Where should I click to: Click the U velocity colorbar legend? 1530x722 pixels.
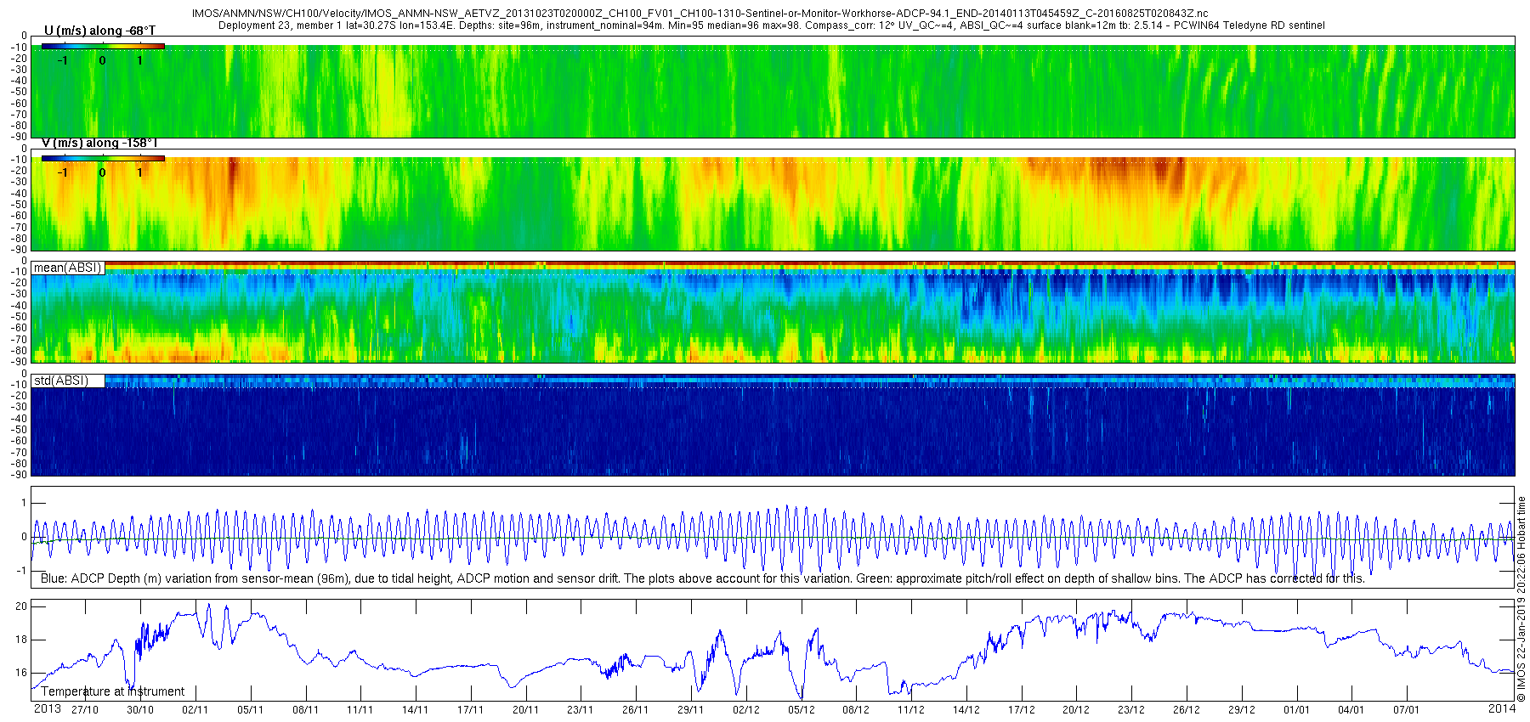coord(103,46)
